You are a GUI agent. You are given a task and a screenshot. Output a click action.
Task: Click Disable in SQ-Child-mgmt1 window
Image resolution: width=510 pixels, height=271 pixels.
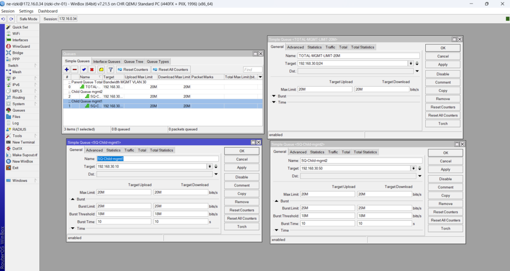(x=242, y=177)
